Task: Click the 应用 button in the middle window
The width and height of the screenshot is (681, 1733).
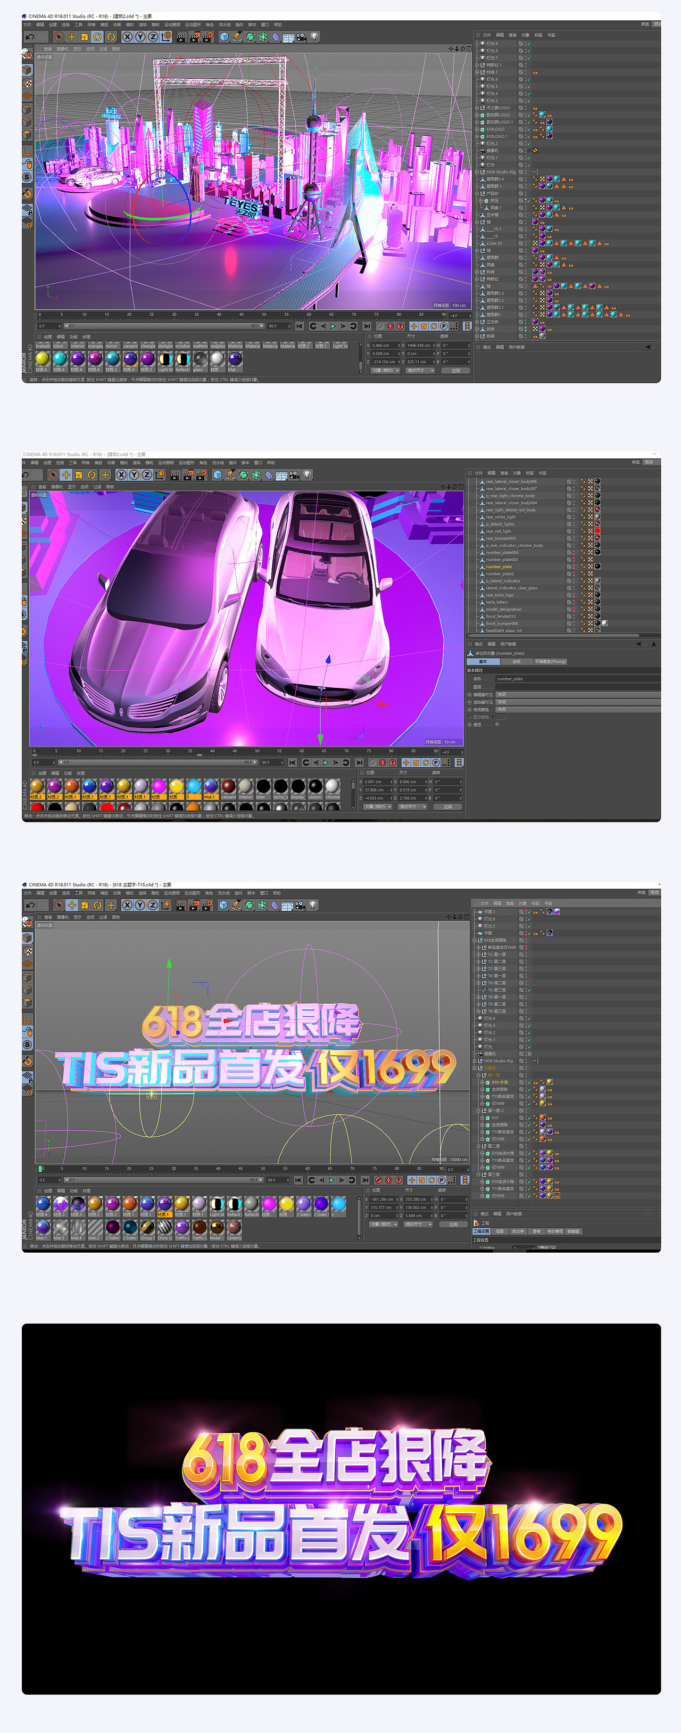Action: tap(448, 807)
